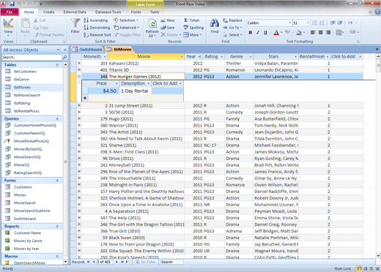Click the record Search box
The image size is (381, 272).
click(171, 262)
